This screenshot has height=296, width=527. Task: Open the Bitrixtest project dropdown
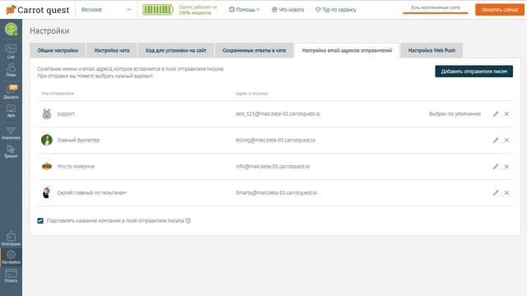[106, 10]
